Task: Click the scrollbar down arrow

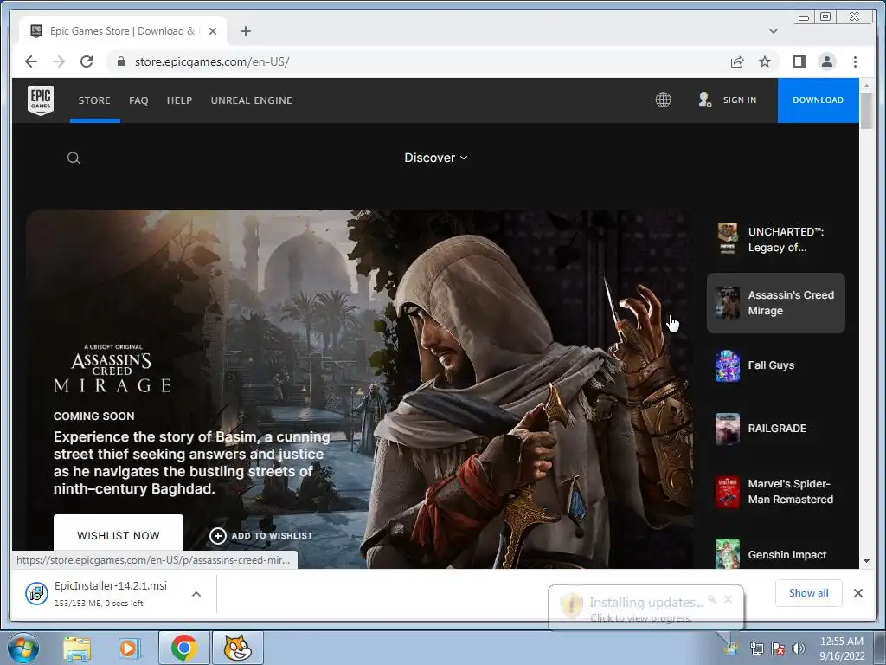Action: tap(866, 561)
